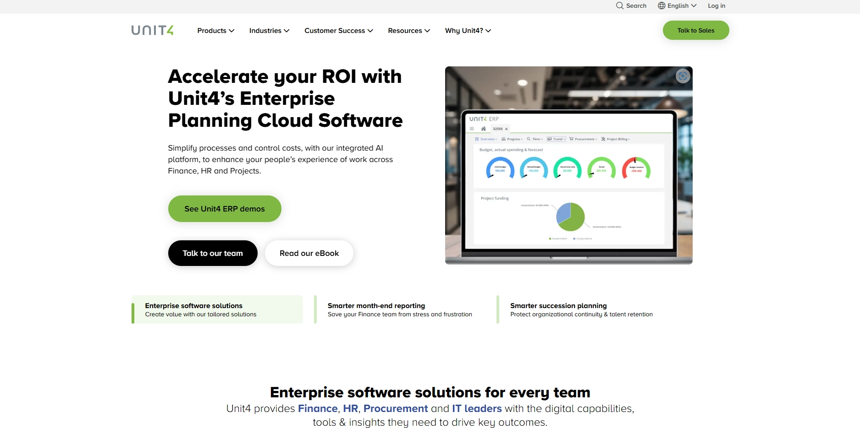Screen dimensions: 860x428
Task: Select the Smarter succession planning tab
Action: (x=582, y=309)
